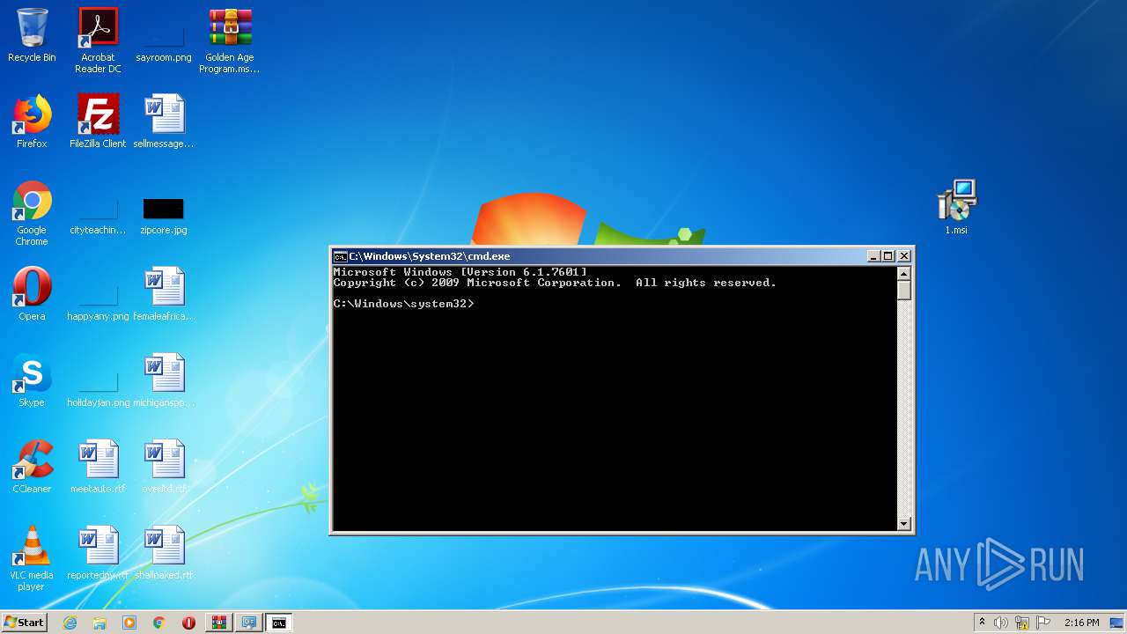Open network status tray icon
1127x634 pixels.
(x=1022, y=623)
